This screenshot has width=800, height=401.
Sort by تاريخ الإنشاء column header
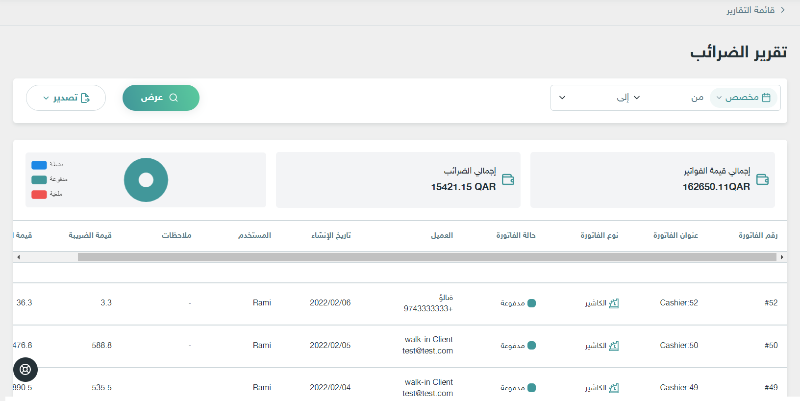click(x=331, y=235)
